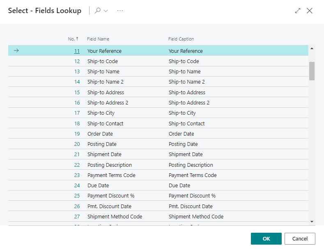Image resolution: width=324 pixels, height=252 pixels.
Task: Close the Fields Lookup dialog
Action: point(310,11)
